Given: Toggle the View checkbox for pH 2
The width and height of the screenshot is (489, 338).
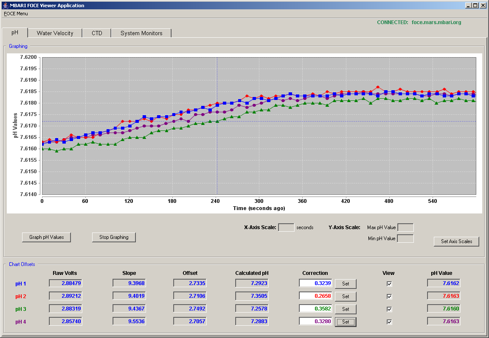Looking at the screenshot, I should coord(389,296).
